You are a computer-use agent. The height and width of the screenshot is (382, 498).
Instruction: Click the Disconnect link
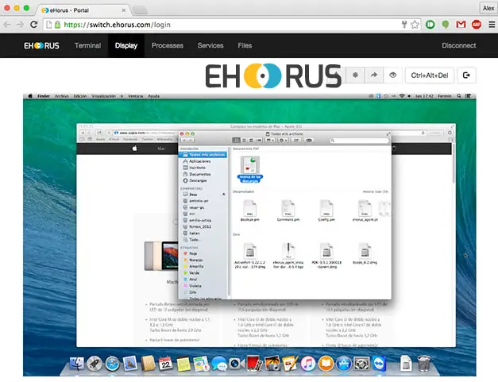click(x=458, y=45)
